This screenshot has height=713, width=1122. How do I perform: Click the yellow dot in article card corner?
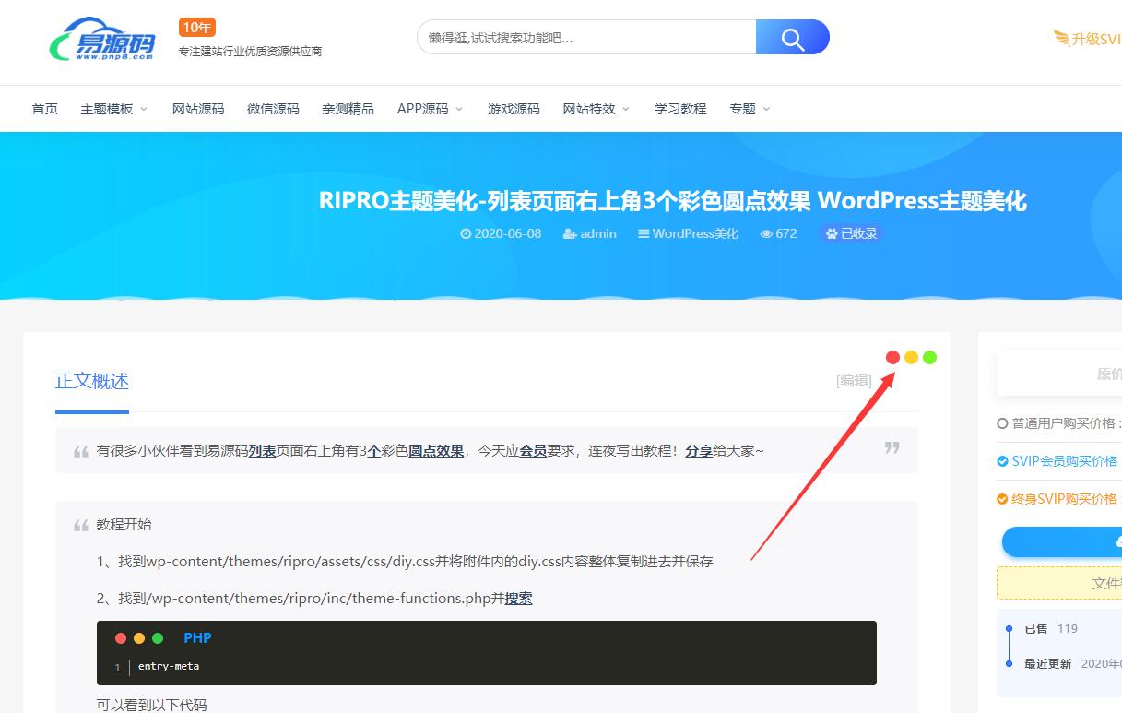911,357
